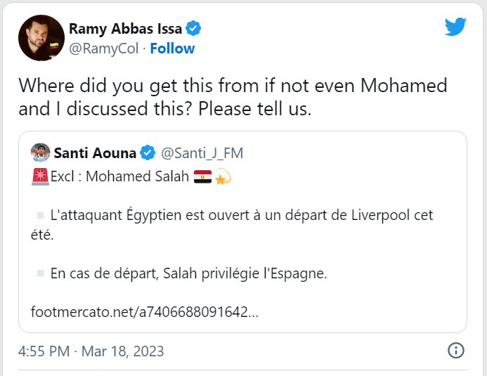The width and height of the screenshot is (487, 376).
Task: Click the info circle icon
Action: point(456,350)
